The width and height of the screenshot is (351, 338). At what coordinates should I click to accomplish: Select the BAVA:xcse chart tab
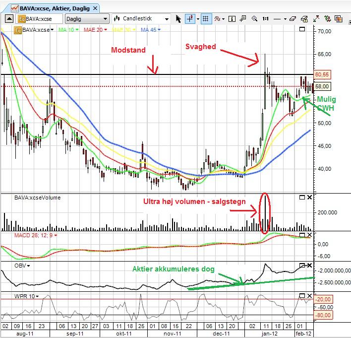(55, 8)
